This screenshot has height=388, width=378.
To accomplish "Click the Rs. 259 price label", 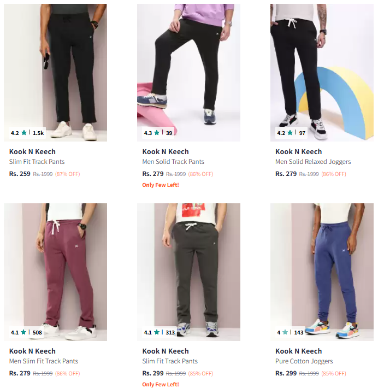I will coord(20,174).
